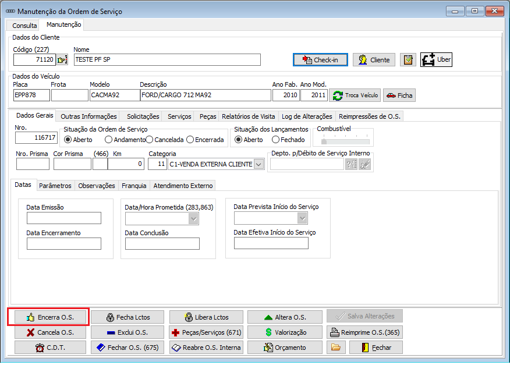The image size is (510, 365).
Task: Open the Reimpressões de O.S. tab
Action: (x=370, y=116)
